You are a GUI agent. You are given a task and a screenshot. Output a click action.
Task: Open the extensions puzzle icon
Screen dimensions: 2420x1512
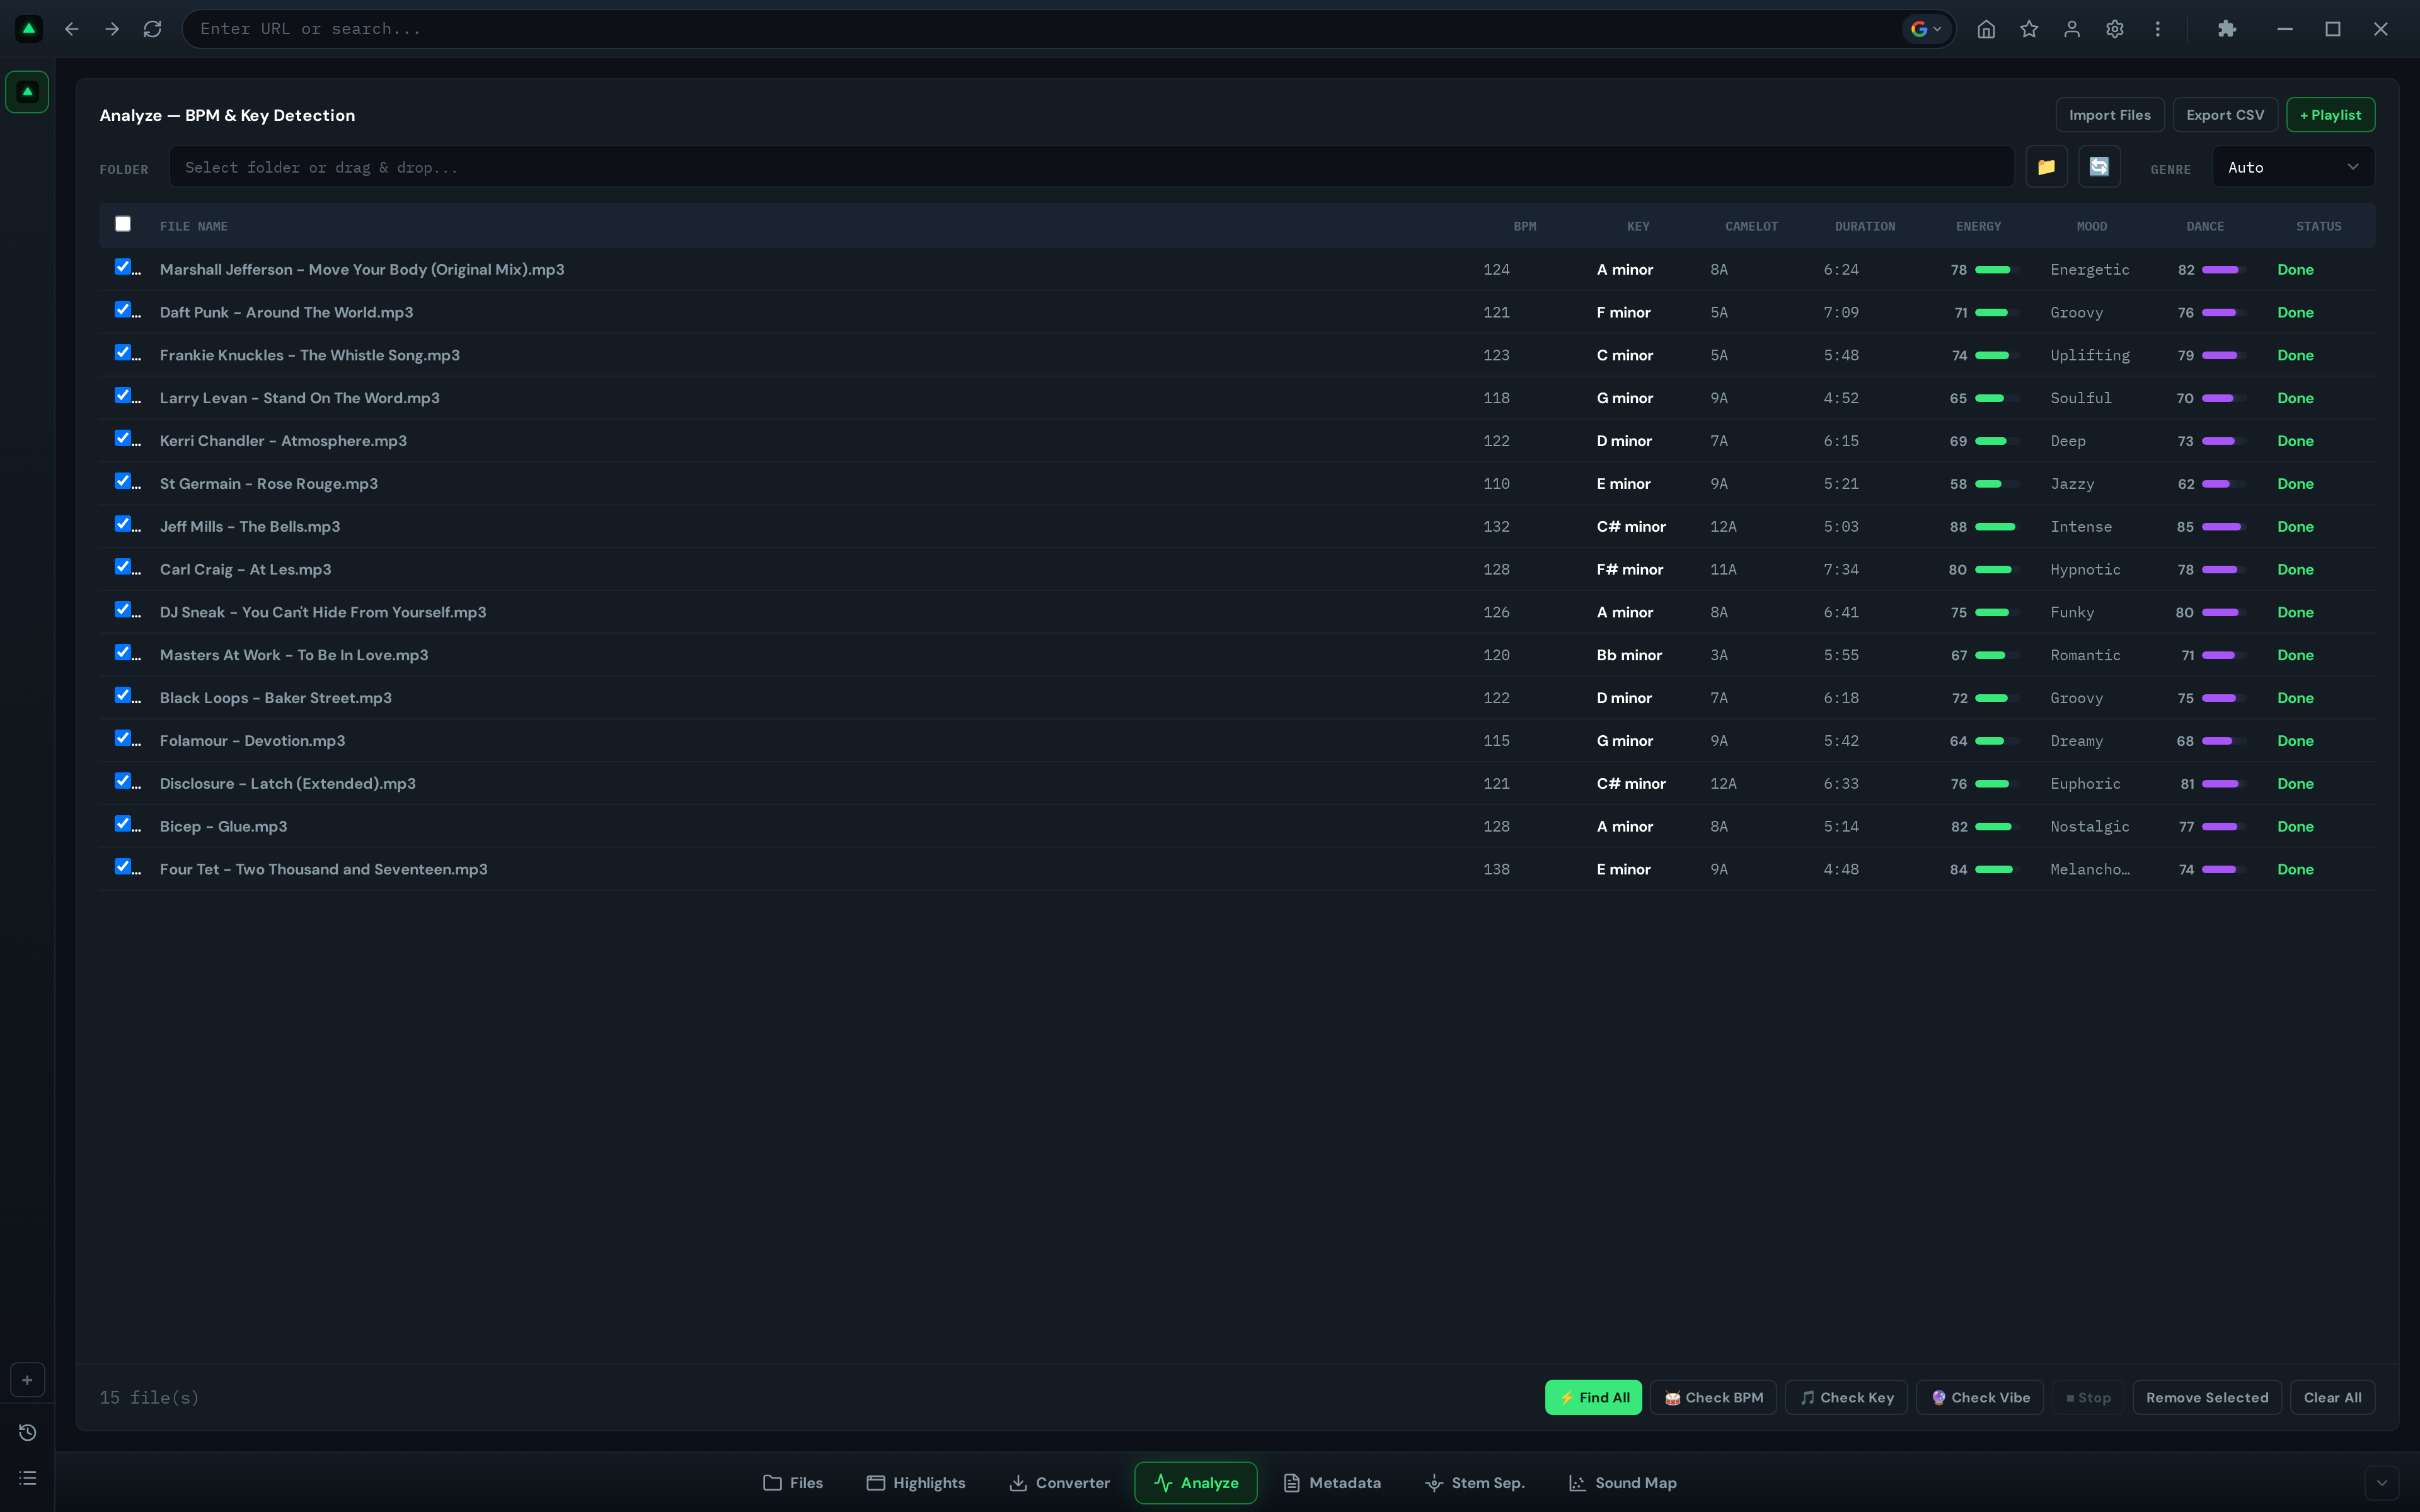(2227, 29)
